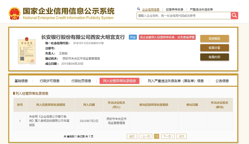
Task: Open the business license thumbnail image
Action: point(27,51)
